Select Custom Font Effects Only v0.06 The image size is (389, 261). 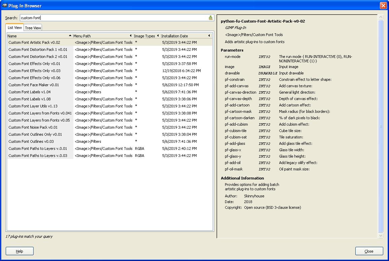coord(110,78)
